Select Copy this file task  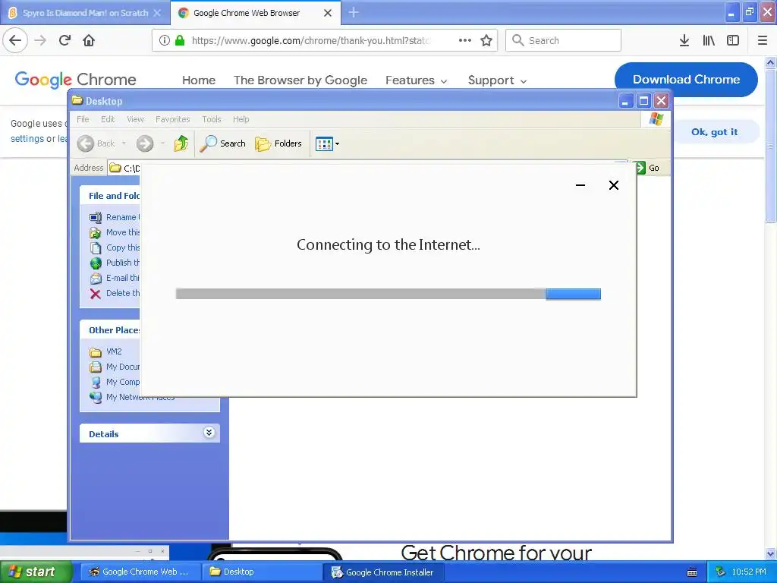(x=115, y=247)
